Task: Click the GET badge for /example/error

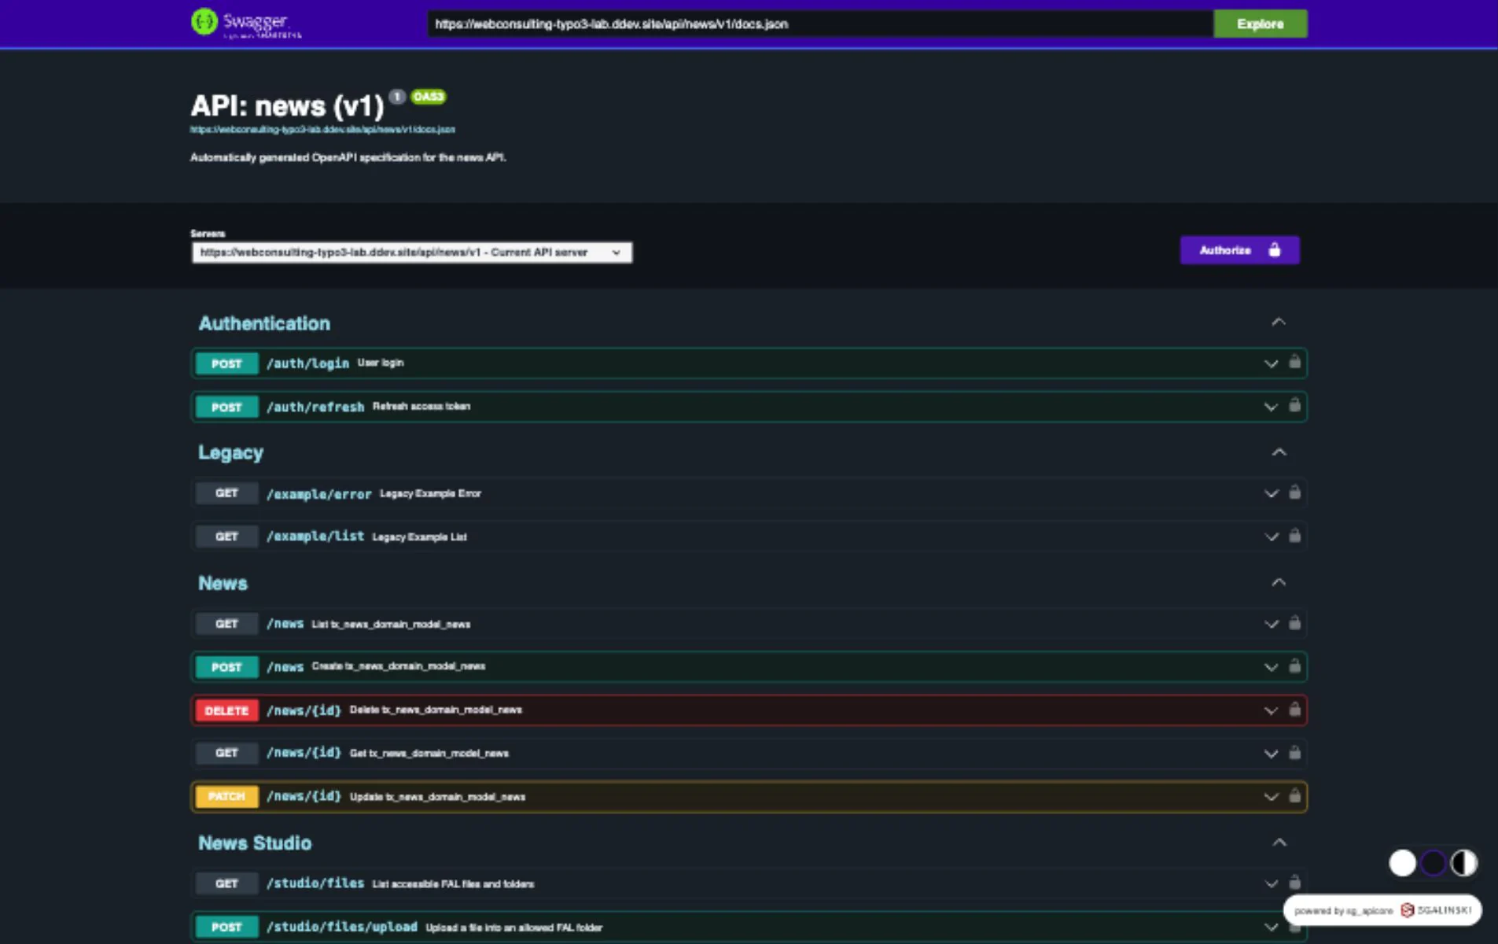Action: (x=226, y=493)
